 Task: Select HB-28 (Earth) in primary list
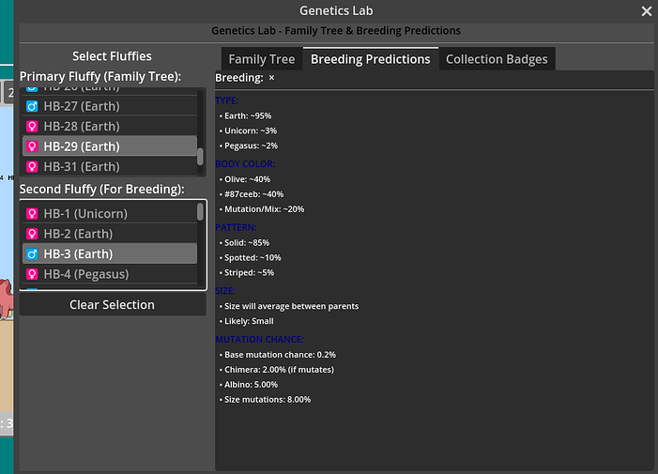pos(81,127)
